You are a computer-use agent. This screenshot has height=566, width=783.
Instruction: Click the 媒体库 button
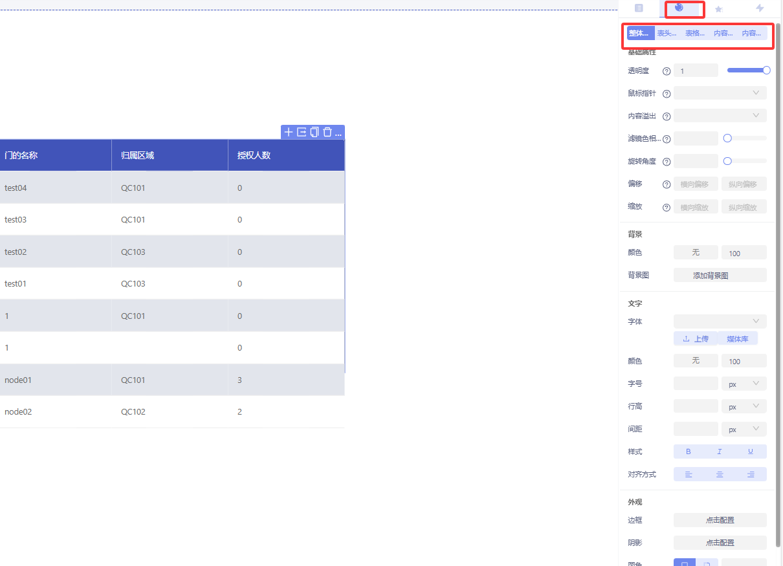737,339
